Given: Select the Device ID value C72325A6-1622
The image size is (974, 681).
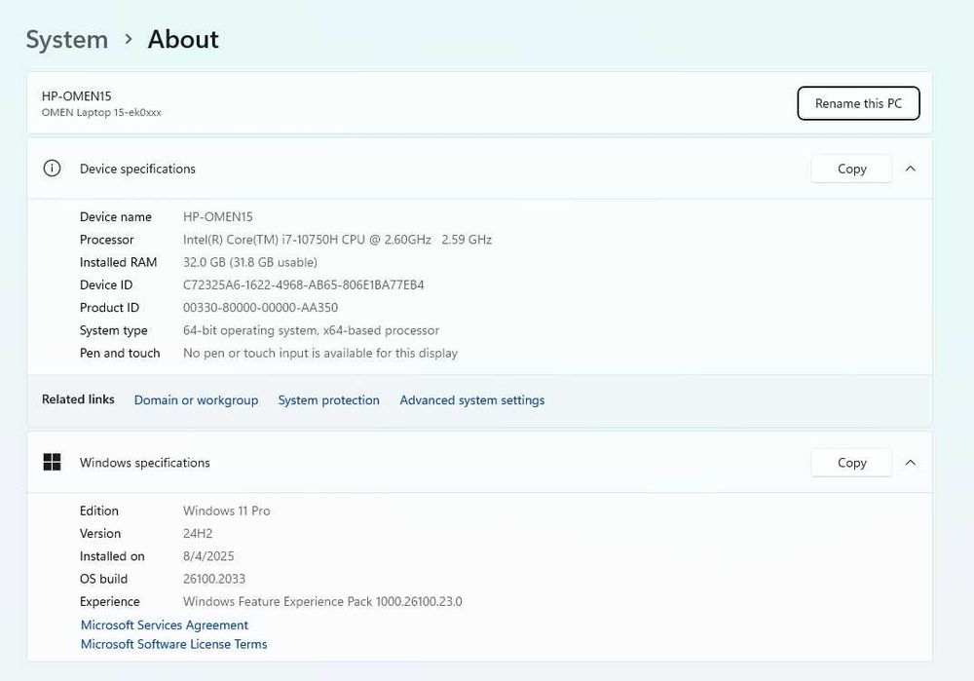Looking at the screenshot, I should coord(304,285).
